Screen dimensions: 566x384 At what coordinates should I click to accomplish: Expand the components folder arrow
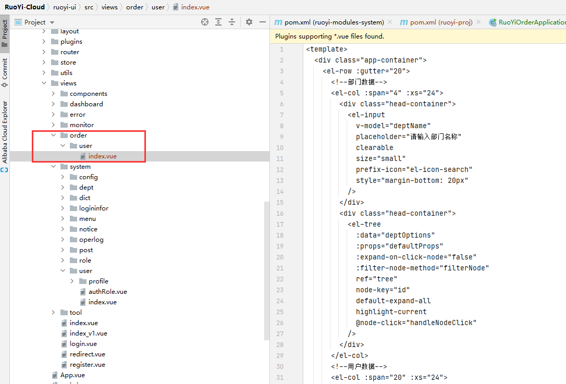coord(54,93)
